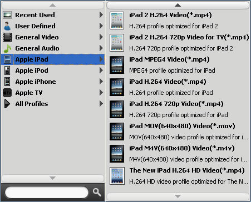This screenshot has height=202, width=251.
Task: Open the General Video category
Action: coord(53,37)
